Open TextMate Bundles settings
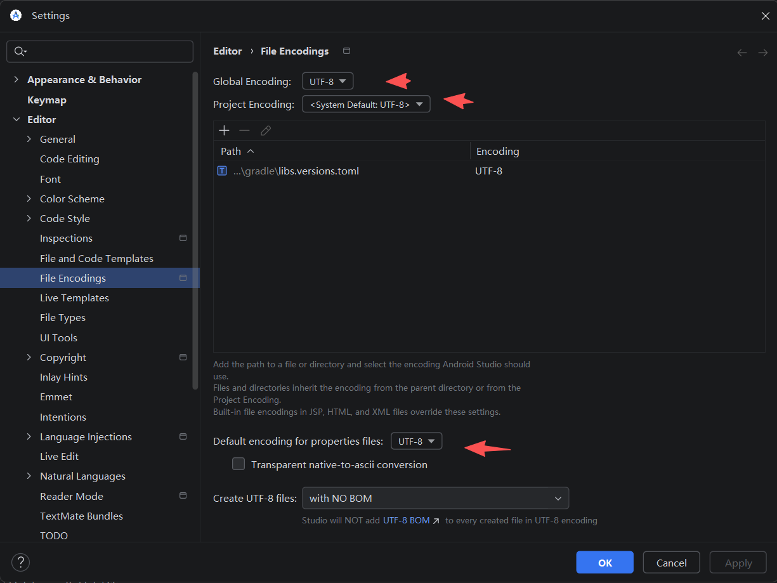 [81, 516]
